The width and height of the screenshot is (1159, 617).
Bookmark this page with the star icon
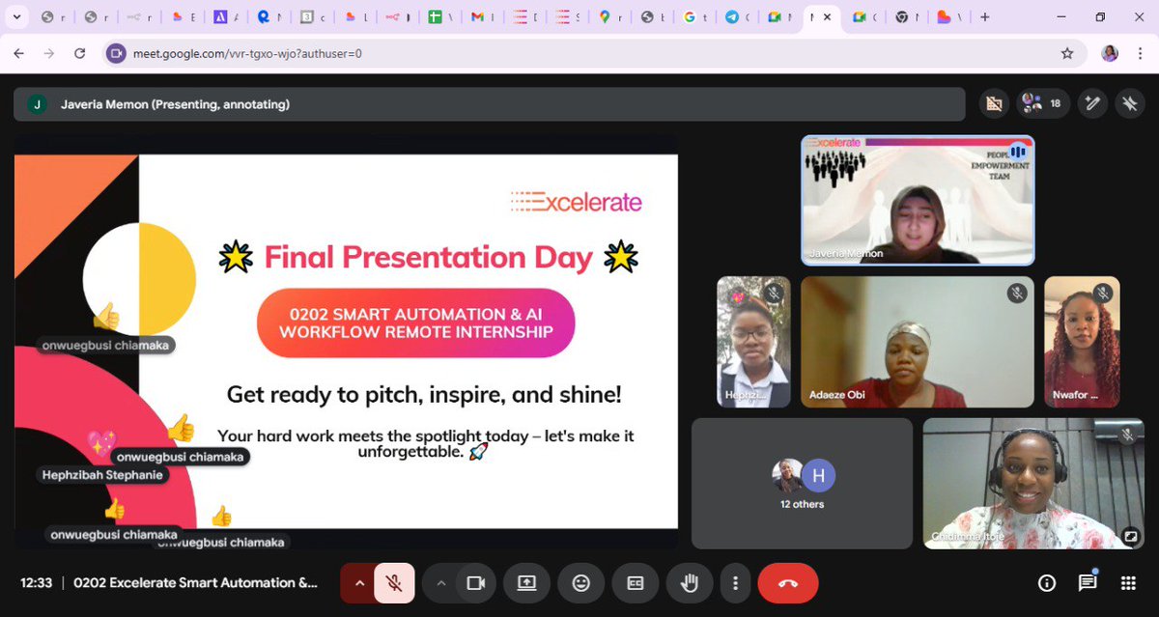pos(1067,54)
